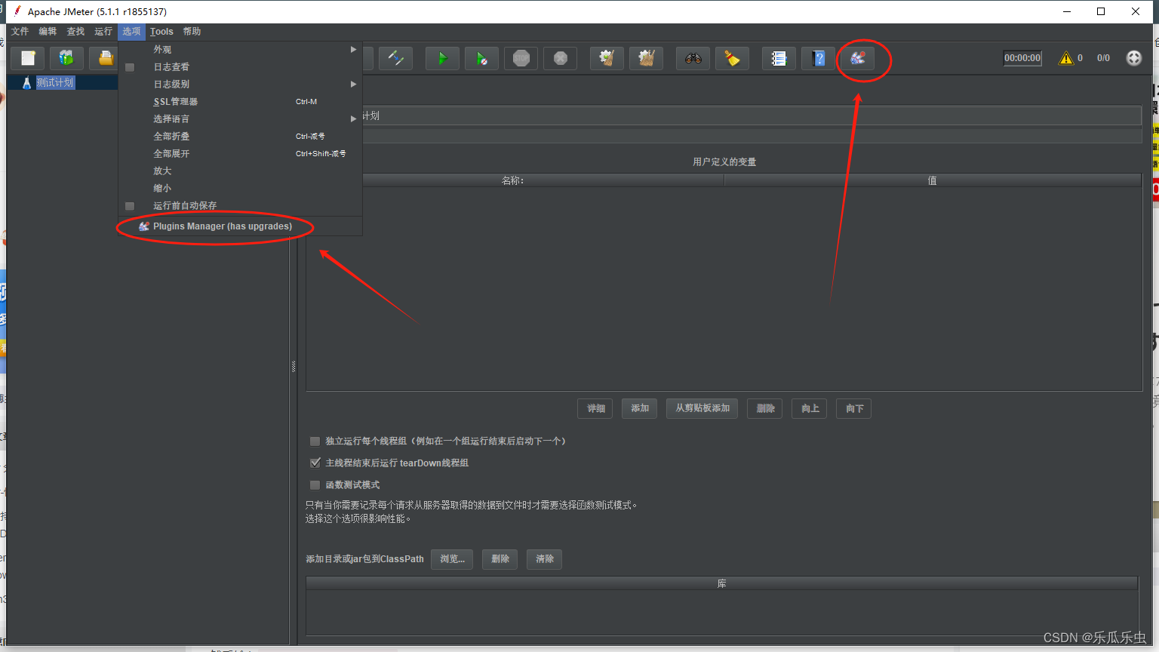Open Search with binoculars icon
Screen dimensions: 1159x652
(693, 58)
